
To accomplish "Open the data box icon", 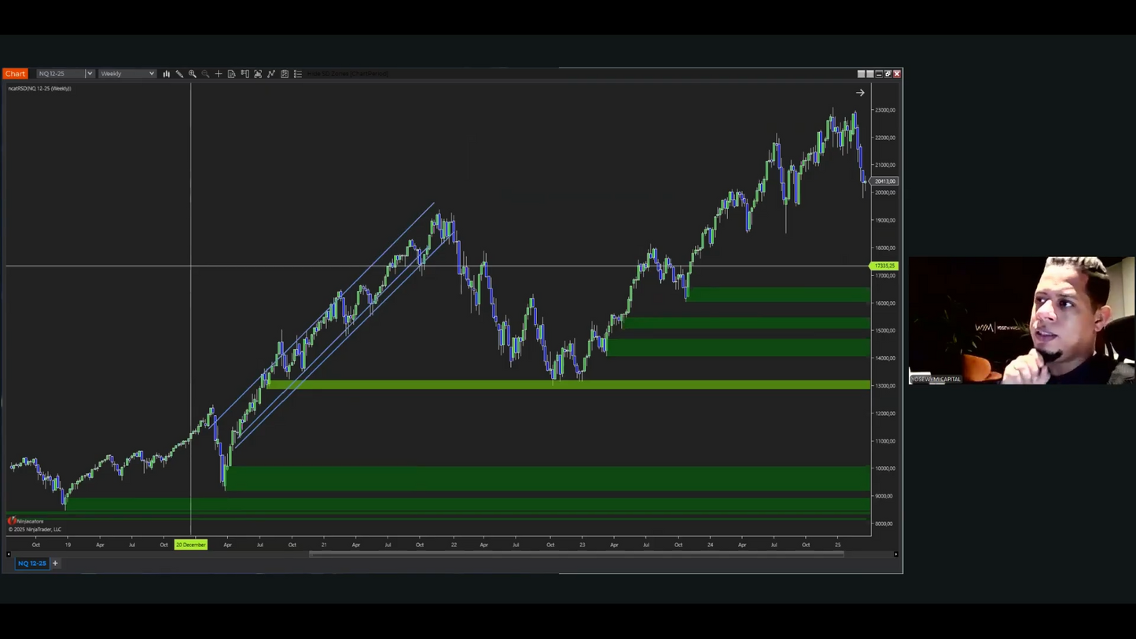I will click(x=232, y=74).
